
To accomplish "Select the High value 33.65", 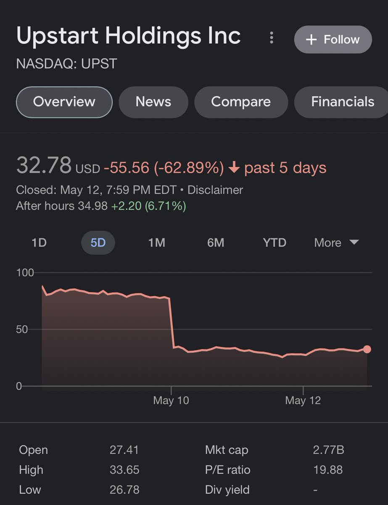I will pos(124,470).
